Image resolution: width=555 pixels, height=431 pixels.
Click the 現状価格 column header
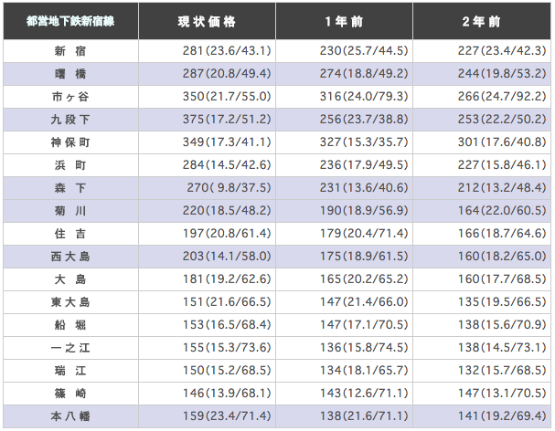pos(207,21)
